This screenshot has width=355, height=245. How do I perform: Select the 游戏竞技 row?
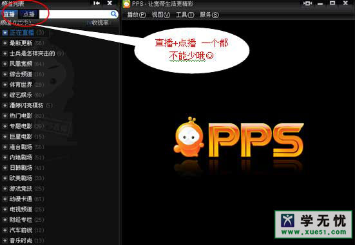point(59,188)
